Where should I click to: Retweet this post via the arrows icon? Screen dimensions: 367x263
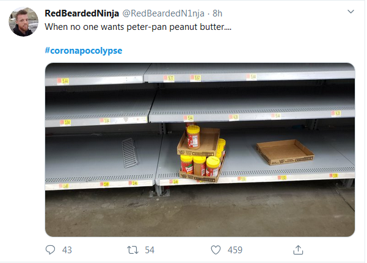pyautogui.click(x=133, y=250)
